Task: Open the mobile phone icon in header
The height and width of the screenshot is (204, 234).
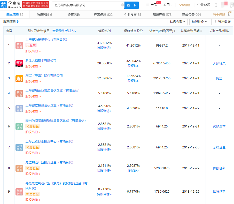Action: tap(216, 5)
